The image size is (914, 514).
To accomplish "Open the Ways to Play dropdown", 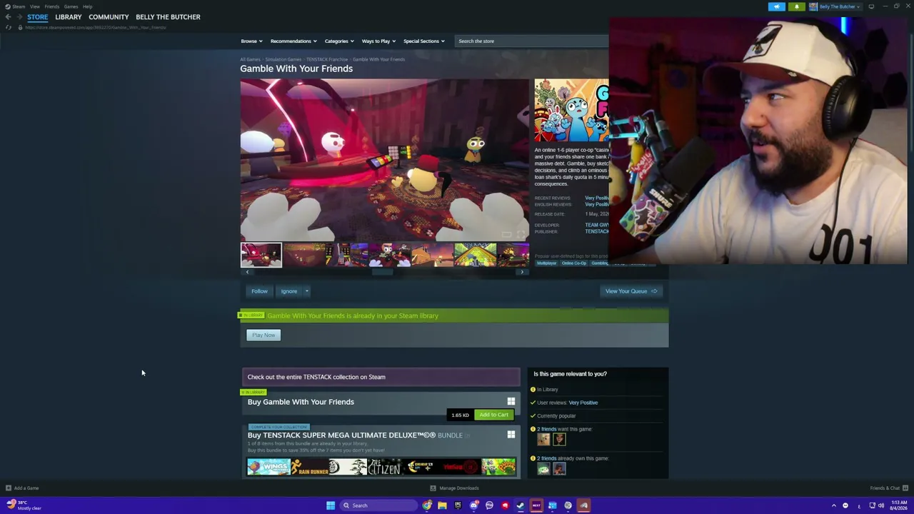I will pos(378,41).
